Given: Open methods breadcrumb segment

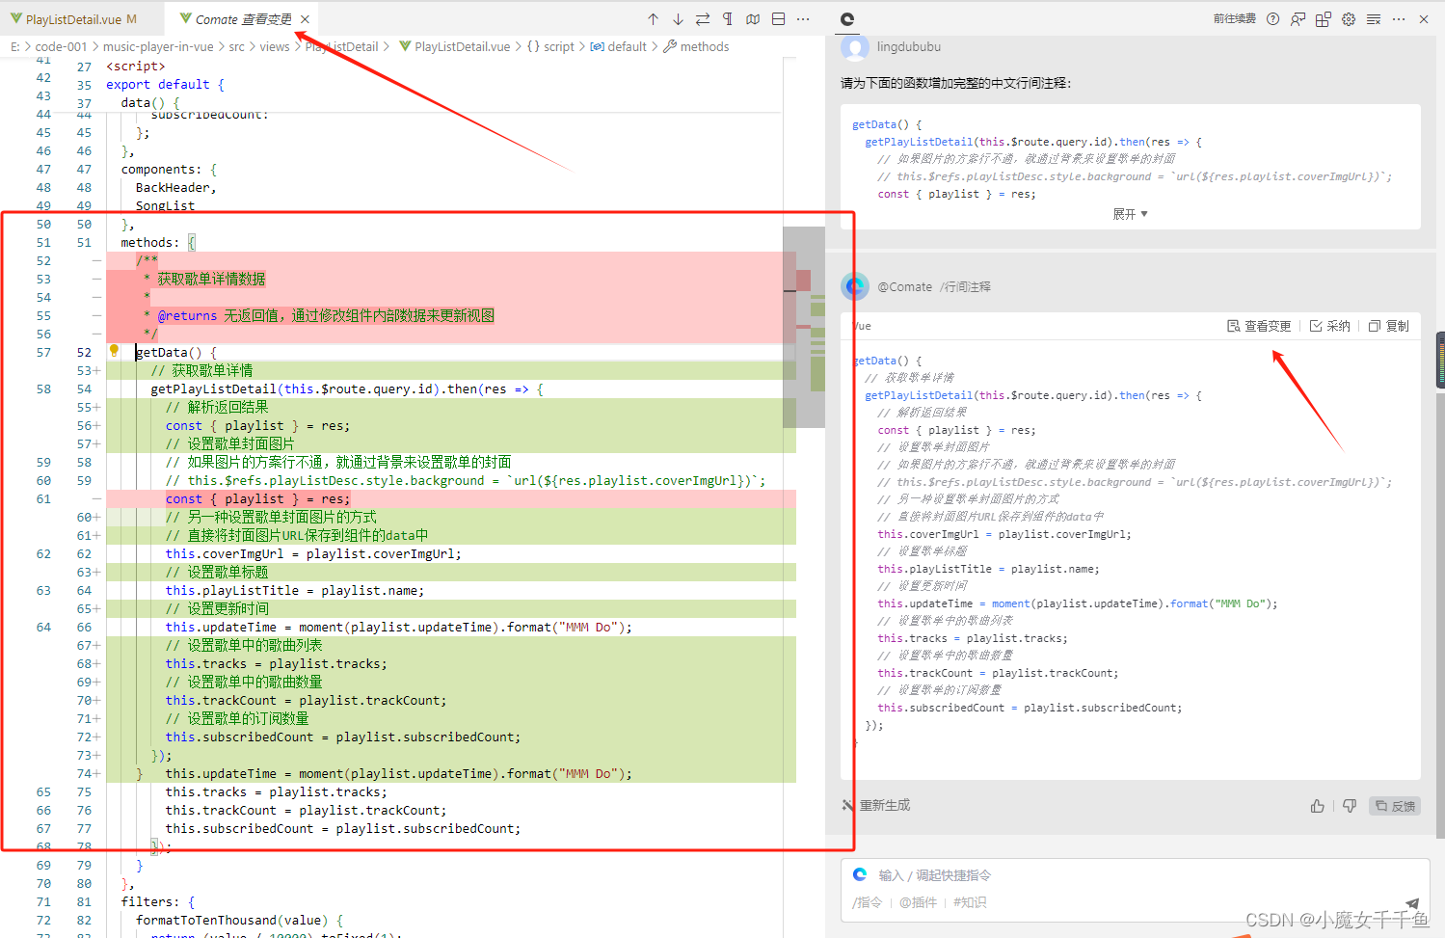Looking at the screenshot, I should [x=696, y=46].
